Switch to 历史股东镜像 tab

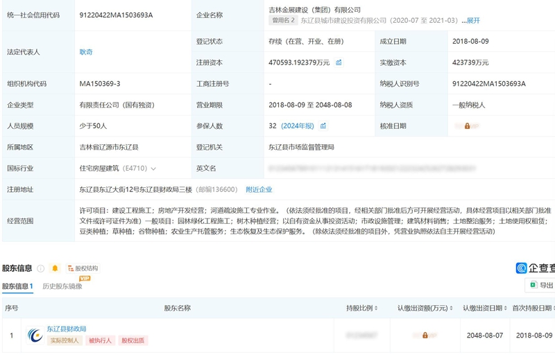62,286
